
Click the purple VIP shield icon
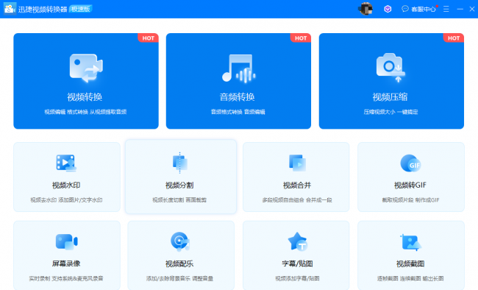click(x=388, y=9)
